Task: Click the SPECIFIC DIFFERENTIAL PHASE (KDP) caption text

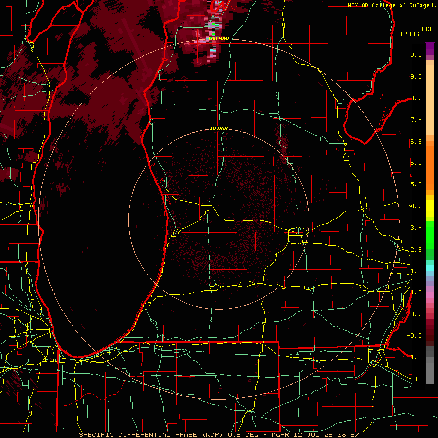Action: pyautogui.click(x=152, y=435)
